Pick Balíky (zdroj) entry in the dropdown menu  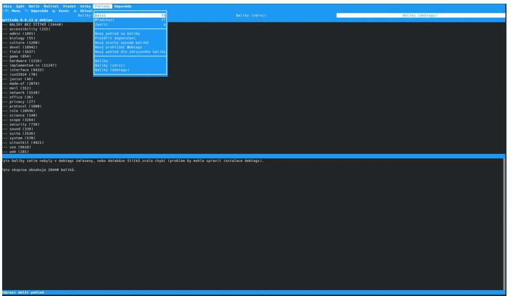click(130, 65)
